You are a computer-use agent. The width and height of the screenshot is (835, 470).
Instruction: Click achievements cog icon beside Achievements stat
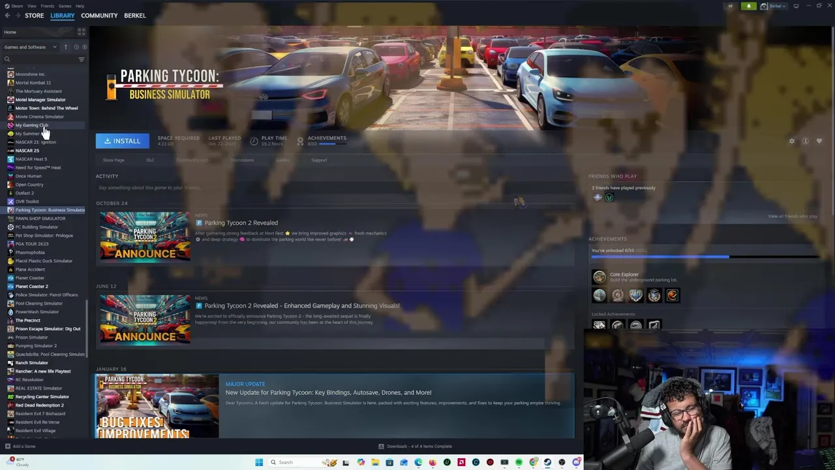[300, 141]
